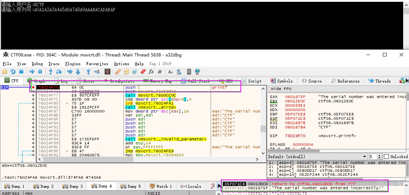Viewport: 409px width, 195px height.
Task: Toggle breakpoint dot at address 76024F9F
Action: pyautogui.click(x=33, y=151)
